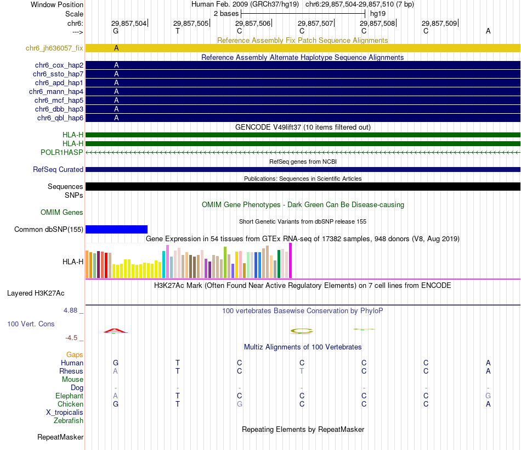Click the GTEx HLA-H expression bar chart
This screenshot has height=450, width=521.
tap(189, 261)
